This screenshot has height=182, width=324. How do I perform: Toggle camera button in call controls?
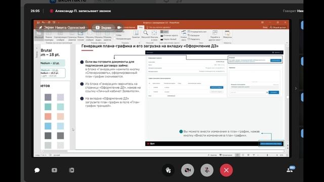coord(188,170)
